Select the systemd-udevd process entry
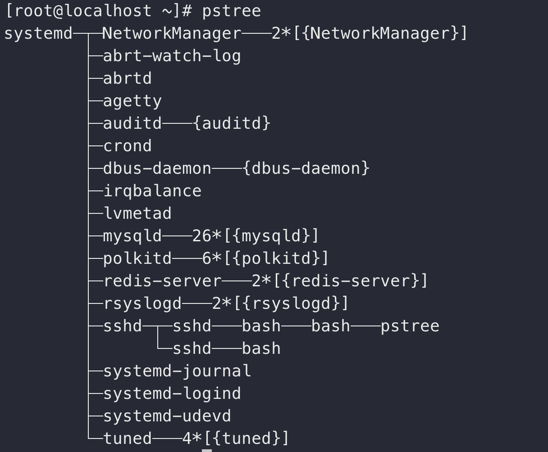Image resolution: width=548 pixels, height=452 pixels. [x=167, y=416]
